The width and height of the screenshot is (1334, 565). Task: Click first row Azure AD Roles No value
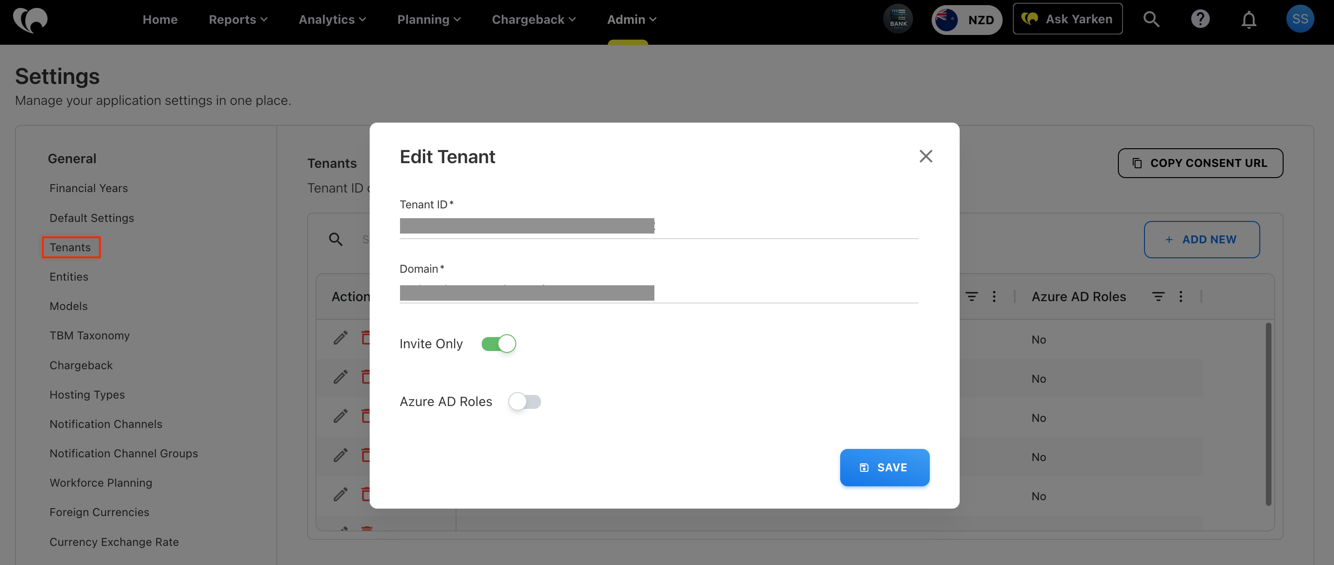pyautogui.click(x=1038, y=339)
